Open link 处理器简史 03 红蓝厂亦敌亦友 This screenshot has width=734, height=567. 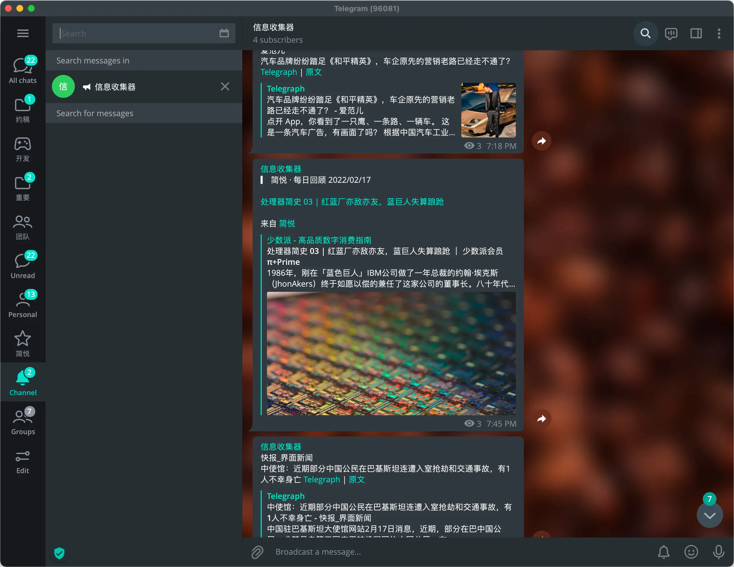(352, 202)
